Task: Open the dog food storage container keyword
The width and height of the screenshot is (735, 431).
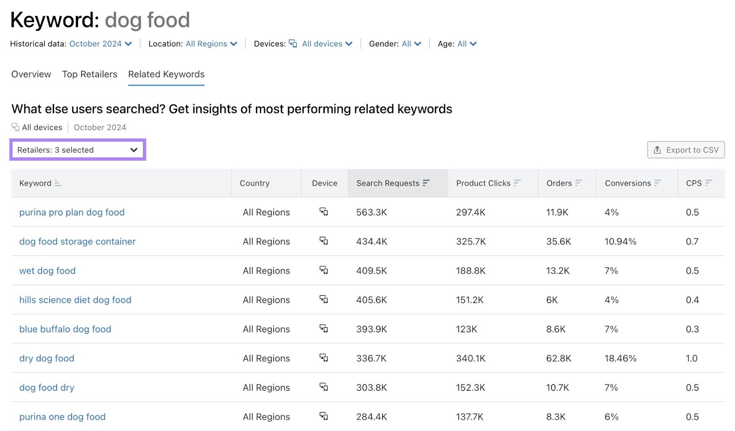Action: [x=77, y=241]
